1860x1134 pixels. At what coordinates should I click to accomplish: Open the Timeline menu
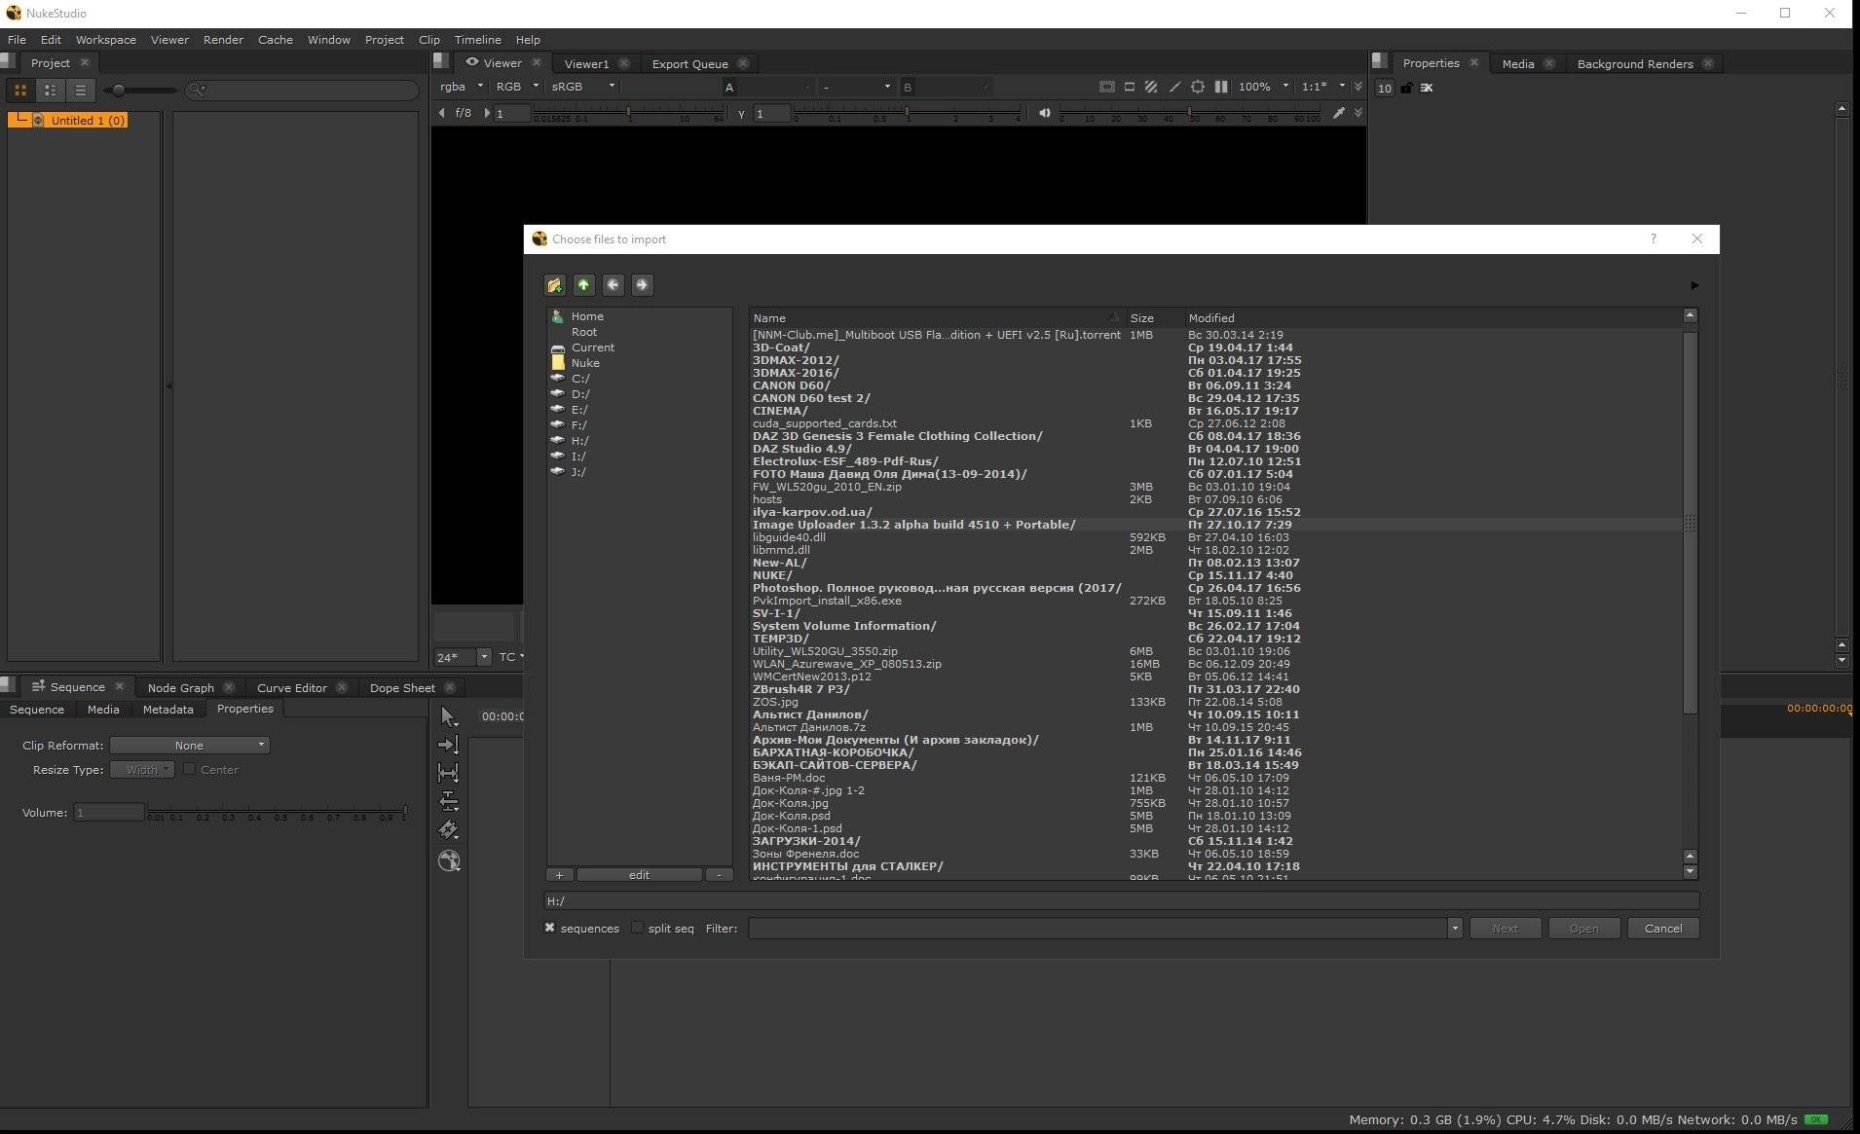pos(477,40)
